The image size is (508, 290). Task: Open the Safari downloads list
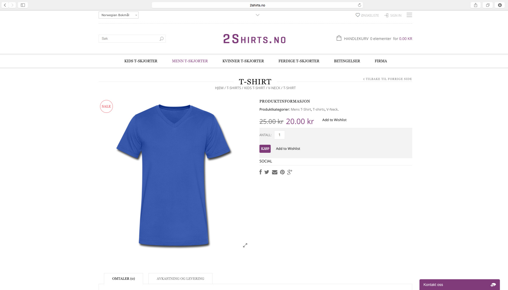click(x=500, y=5)
